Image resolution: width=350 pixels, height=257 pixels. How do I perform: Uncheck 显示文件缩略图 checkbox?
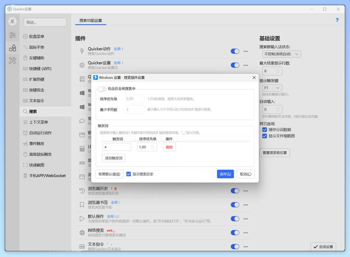click(265, 136)
